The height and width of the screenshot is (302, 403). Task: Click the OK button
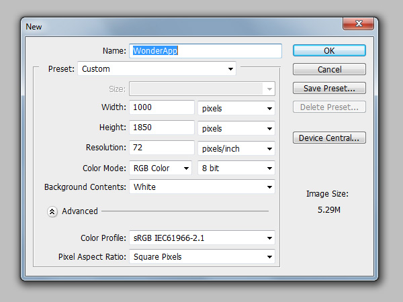pos(329,50)
